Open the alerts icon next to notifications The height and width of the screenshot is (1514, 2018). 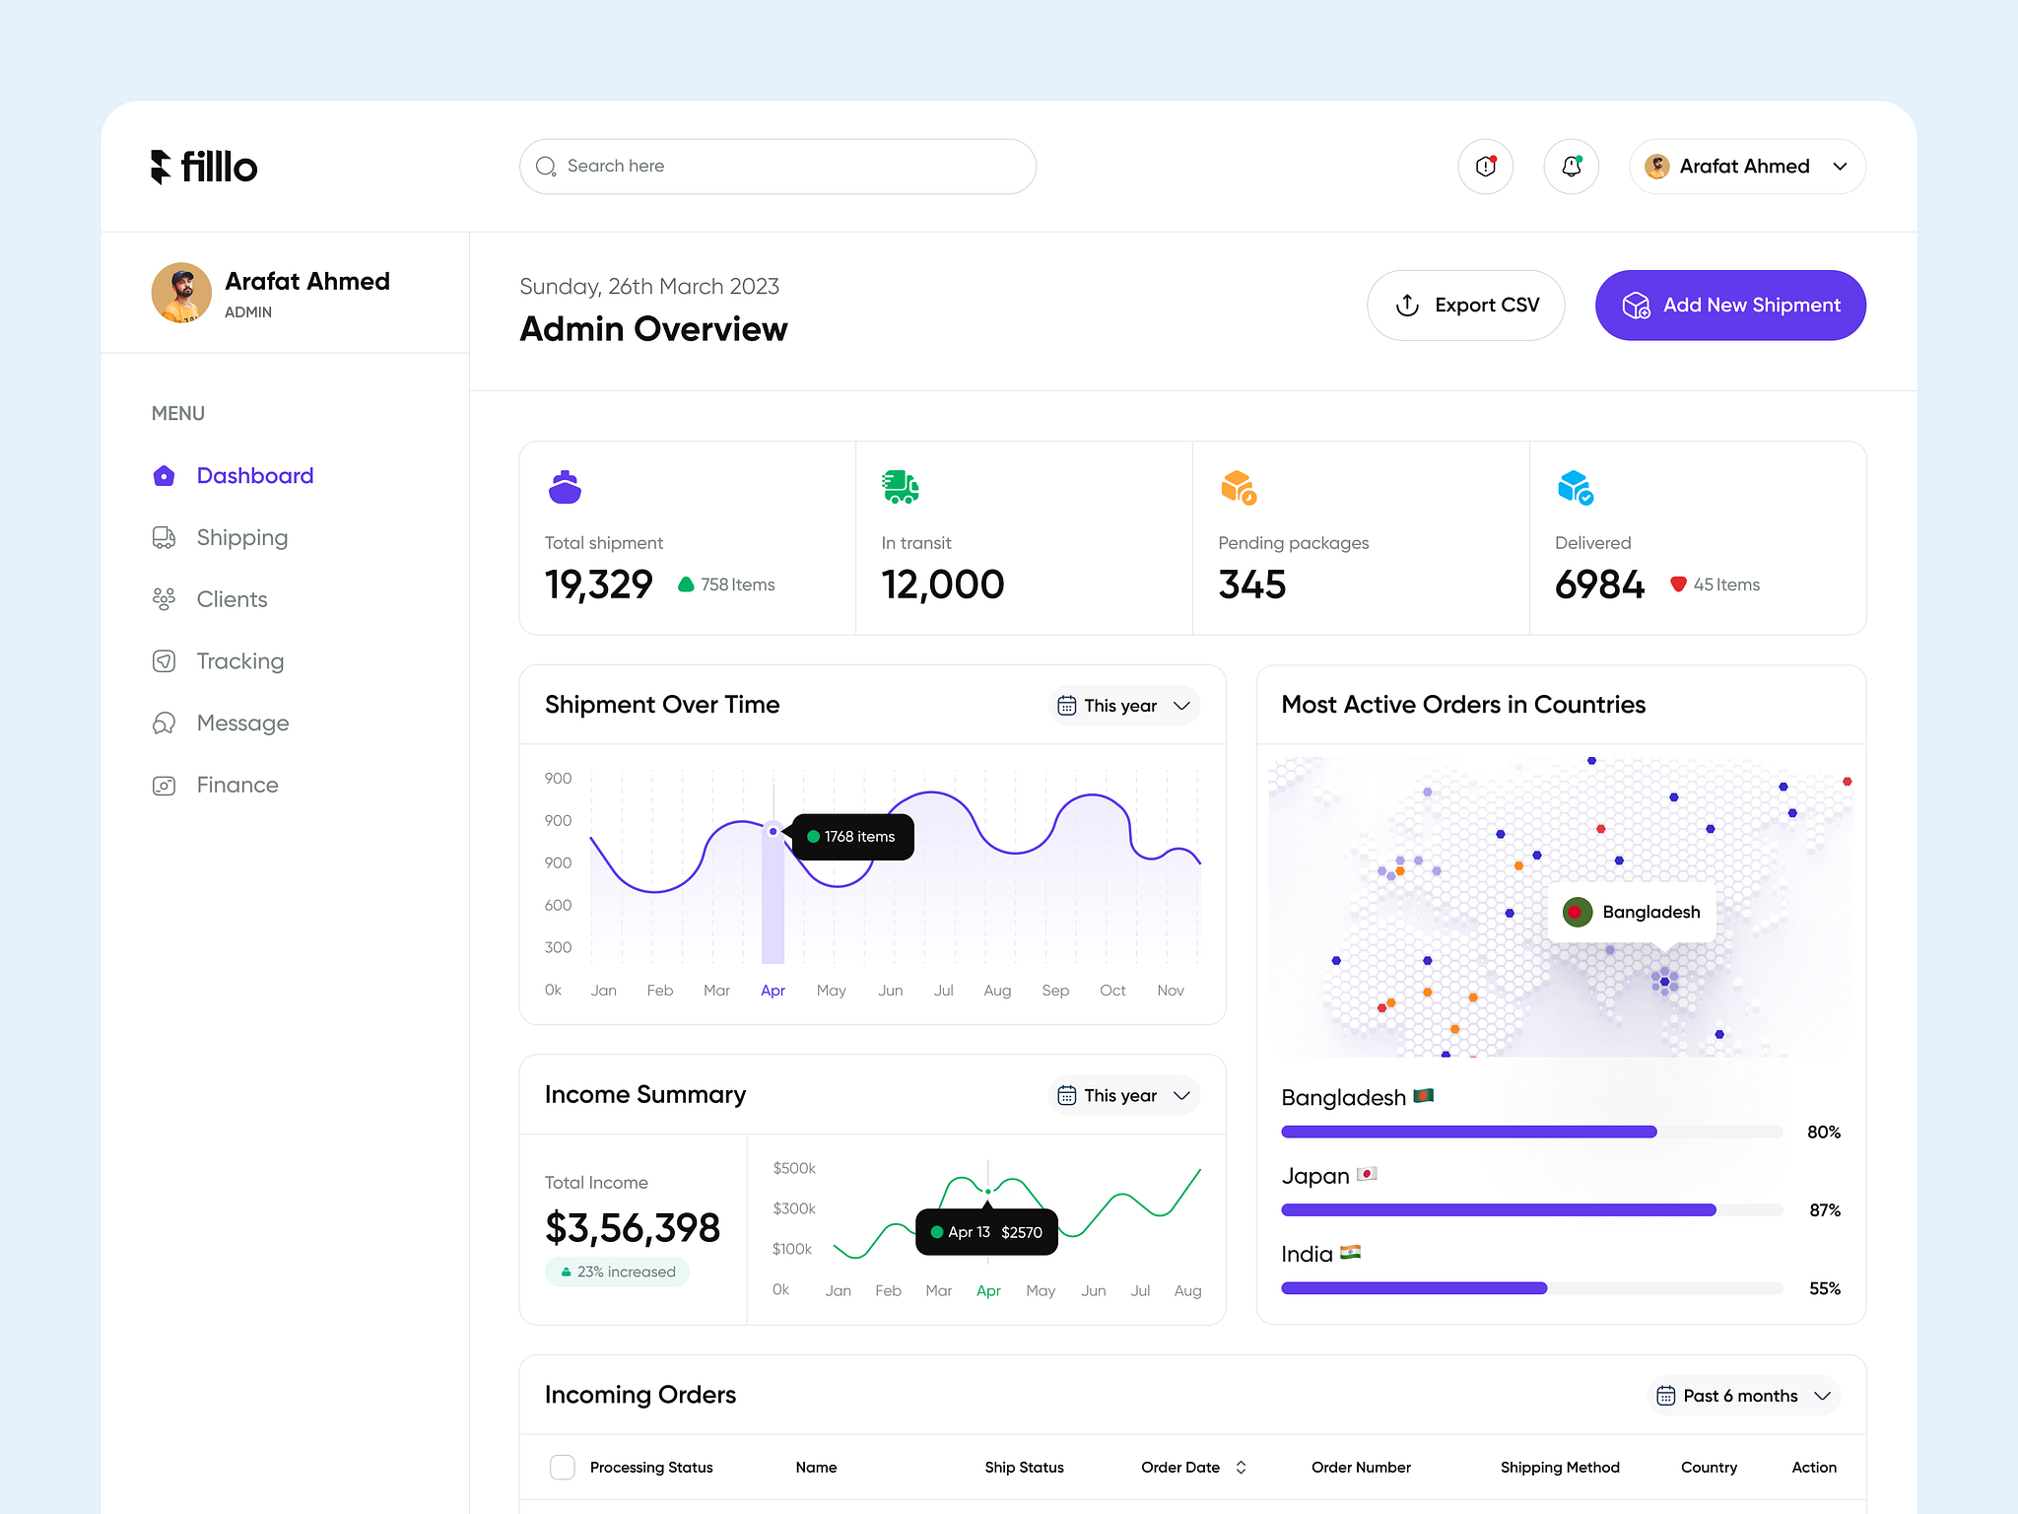tap(1485, 166)
